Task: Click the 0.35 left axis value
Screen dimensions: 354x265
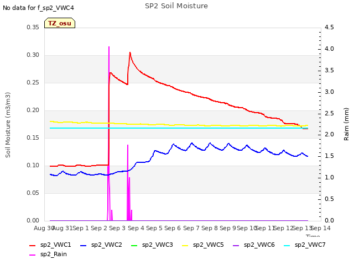Action: click(x=33, y=27)
